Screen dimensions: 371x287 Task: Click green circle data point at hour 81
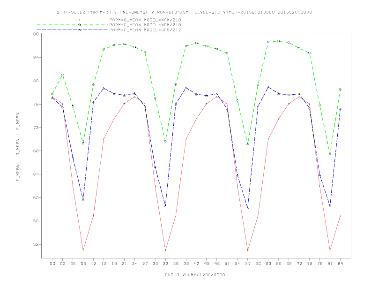(x=330, y=154)
